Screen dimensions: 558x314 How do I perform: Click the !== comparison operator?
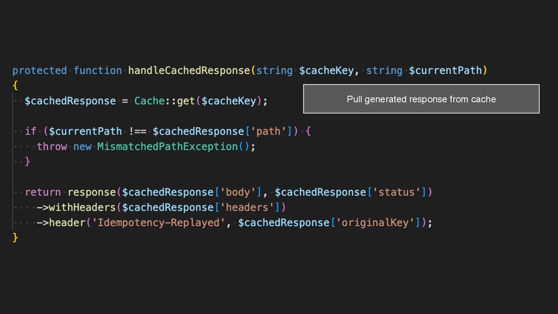tap(138, 131)
